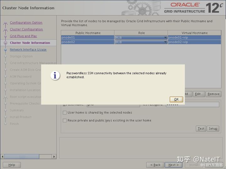Click the Finish step in sidebar
The height and width of the screenshot is (169, 226).
(x=14, y=124)
